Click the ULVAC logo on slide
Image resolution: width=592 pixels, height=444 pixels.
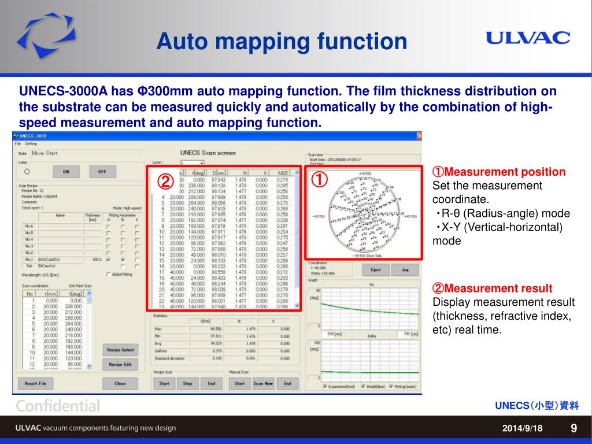528,38
